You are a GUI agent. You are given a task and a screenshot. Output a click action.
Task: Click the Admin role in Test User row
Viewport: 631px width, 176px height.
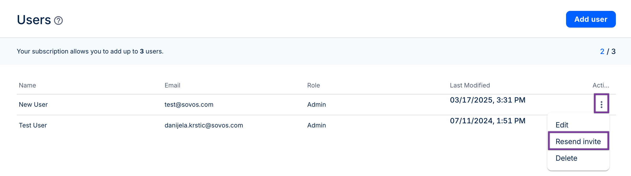[317, 125]
